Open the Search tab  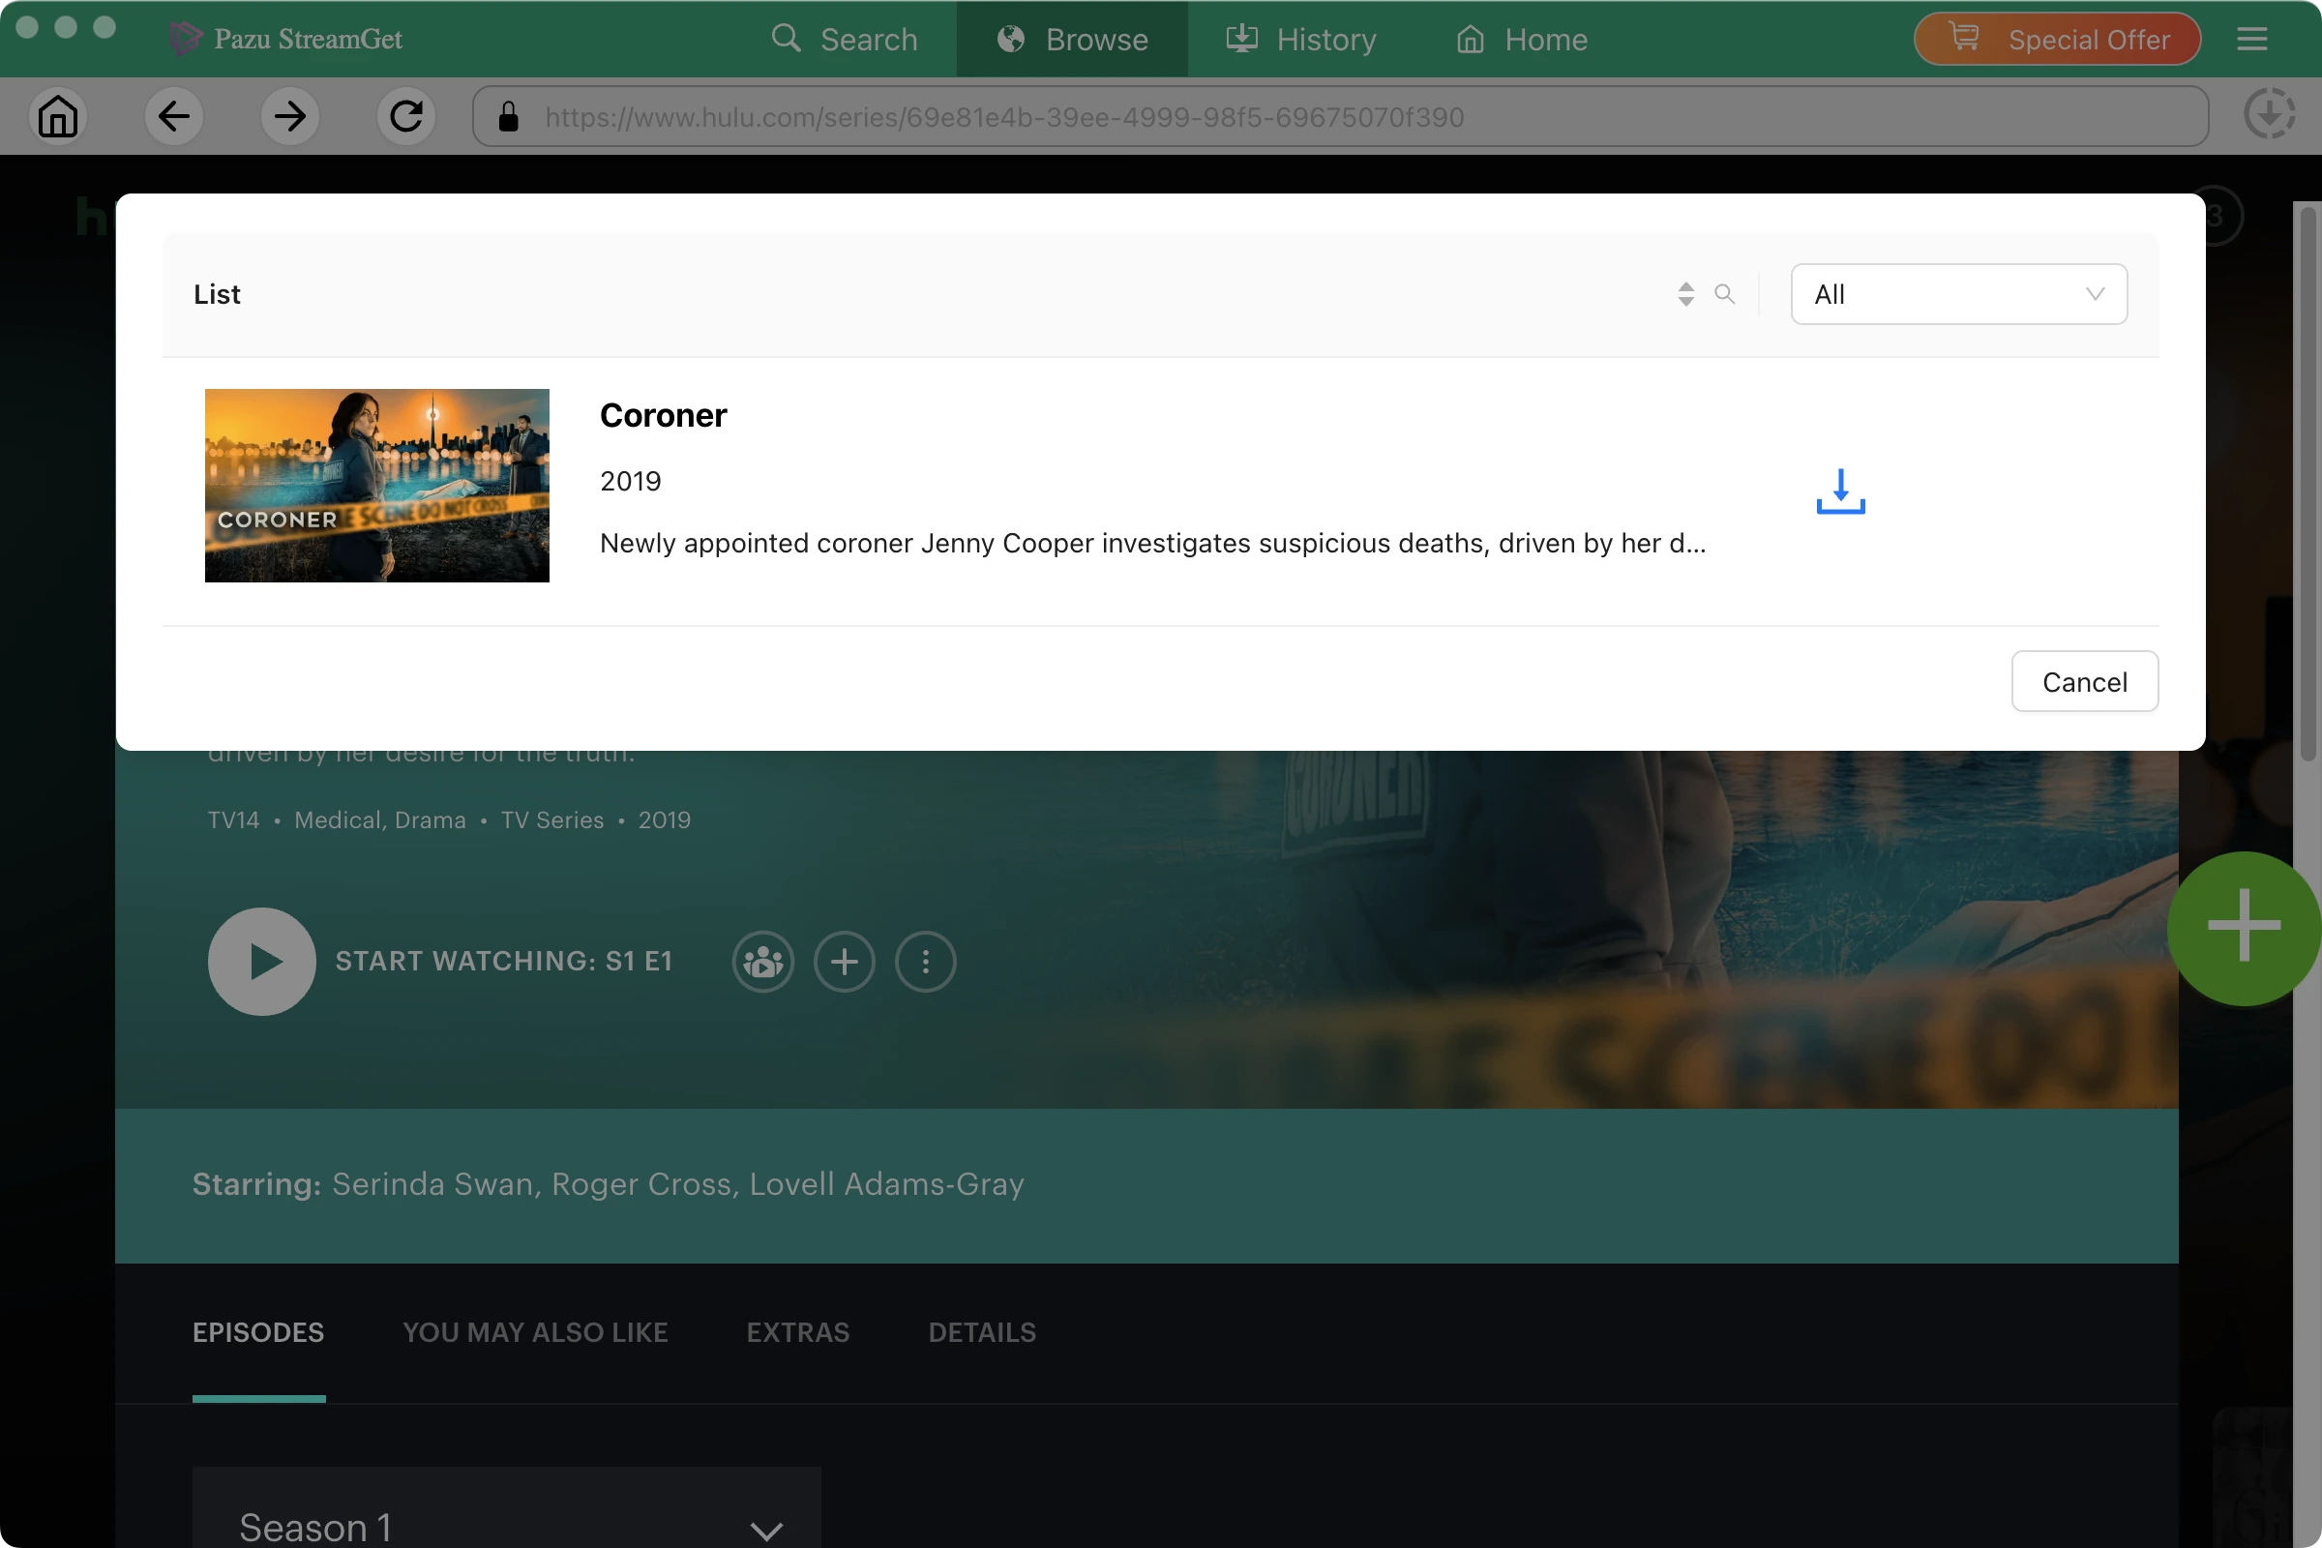[844, 40]
